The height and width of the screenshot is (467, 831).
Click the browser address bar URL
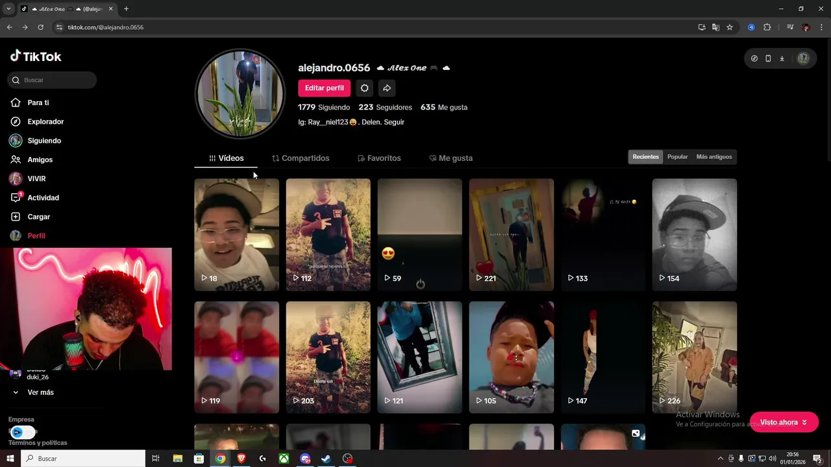106,27
